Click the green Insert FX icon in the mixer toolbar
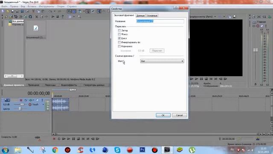Screen dimensions: 273x154 pos(270,17)
